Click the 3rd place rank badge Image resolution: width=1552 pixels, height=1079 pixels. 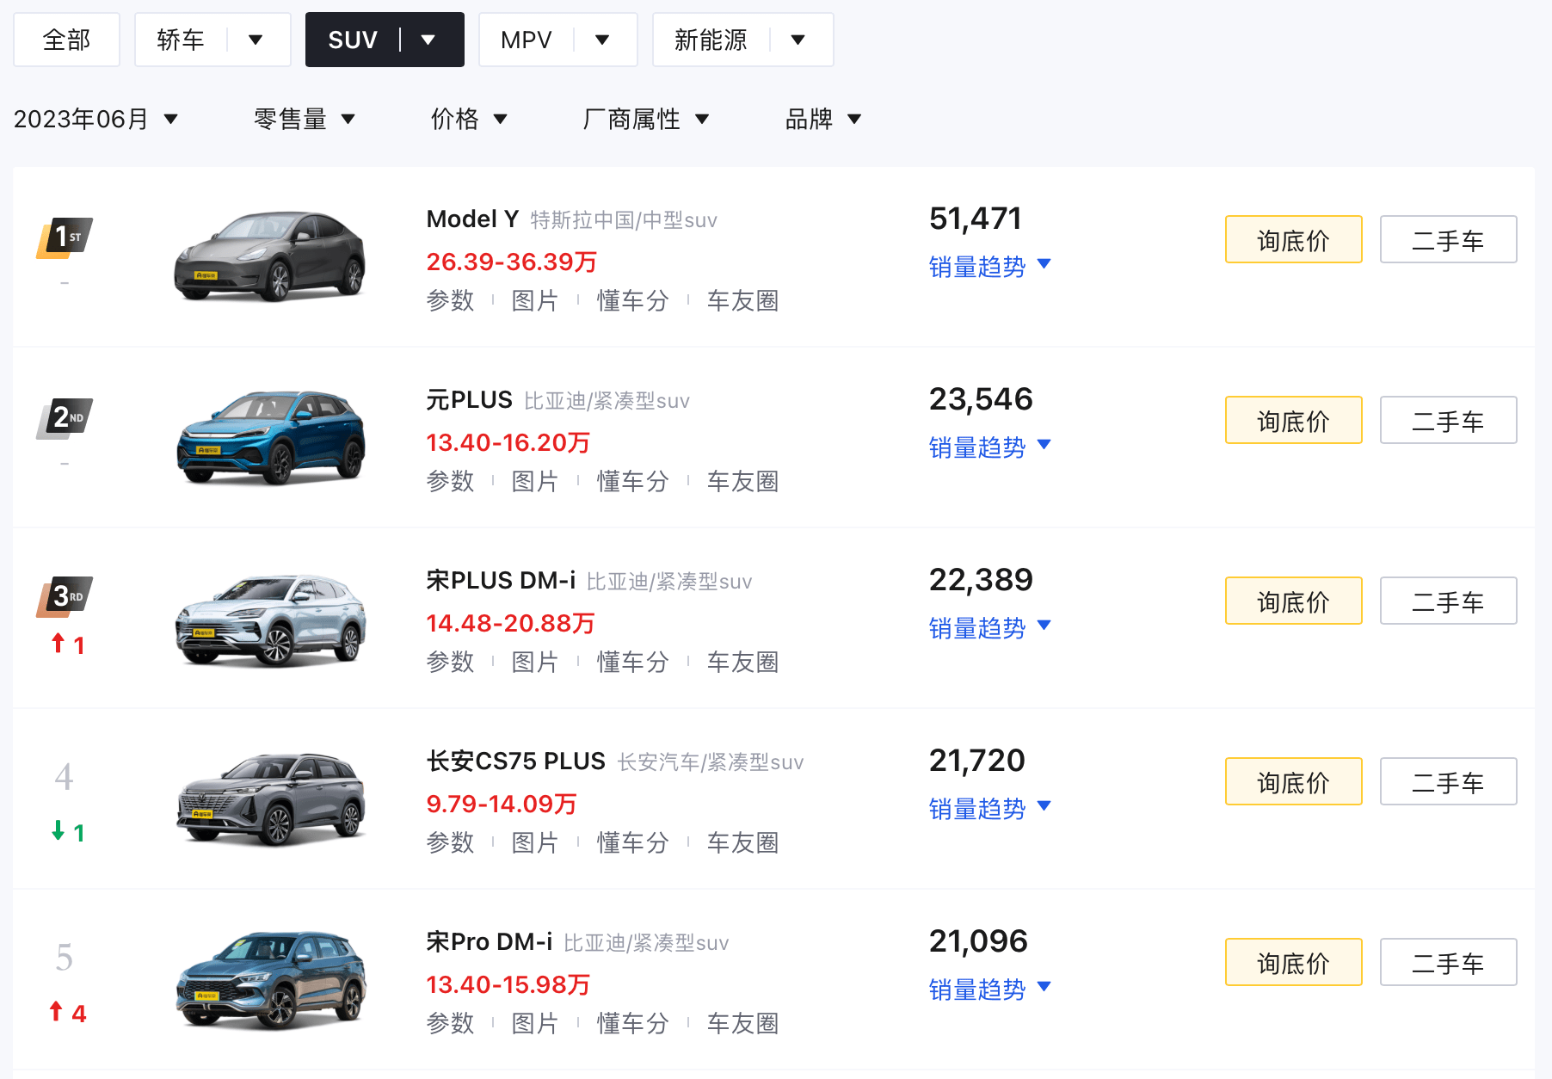click(65, 596)
